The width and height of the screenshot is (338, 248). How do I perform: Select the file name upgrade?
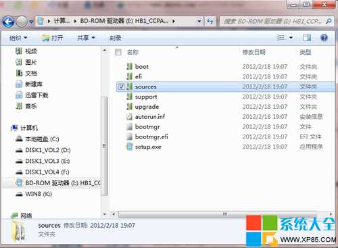point(147,107)
